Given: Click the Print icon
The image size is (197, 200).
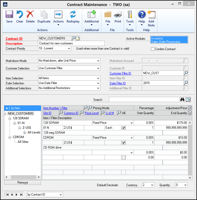Looking at the screenshot, I should [x=118, y=14].
